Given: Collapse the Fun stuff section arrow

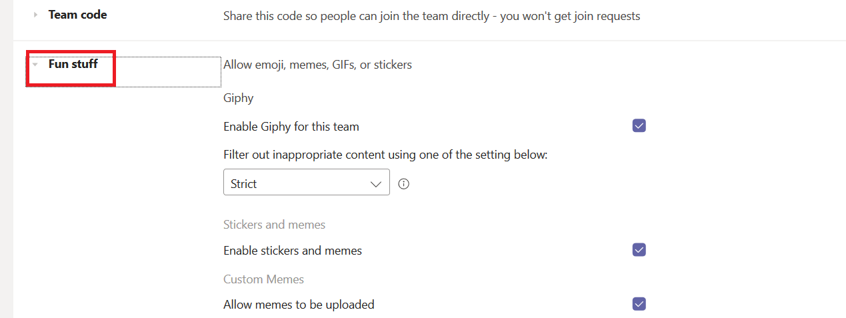Looking at the screenshot, I should coord(35,65).
